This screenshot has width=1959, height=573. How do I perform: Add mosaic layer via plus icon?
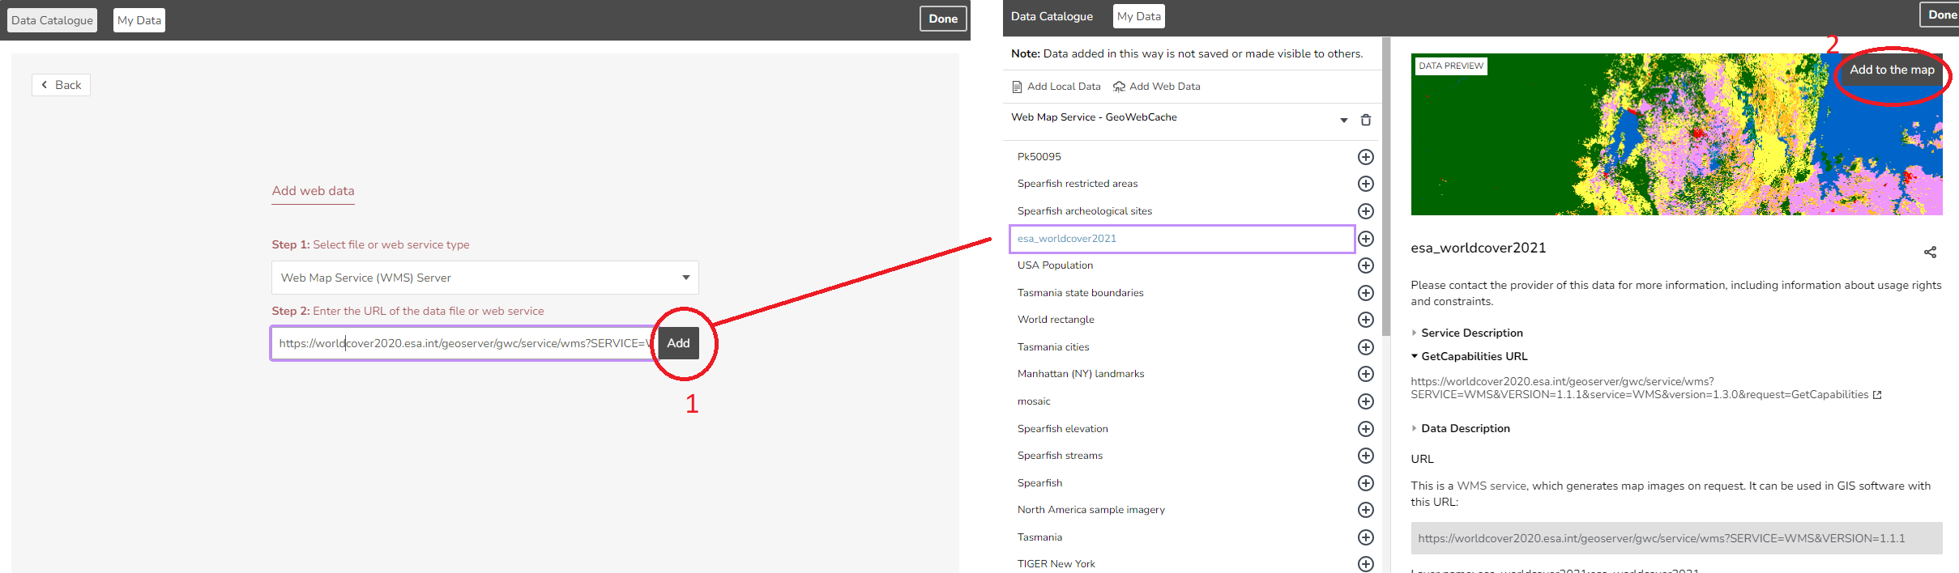point(1365,401)
